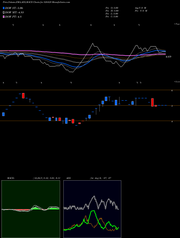Click the magenta DOW PT legend swatch
The width and height of the screenshot is (180, 238).
coord(4,17)
